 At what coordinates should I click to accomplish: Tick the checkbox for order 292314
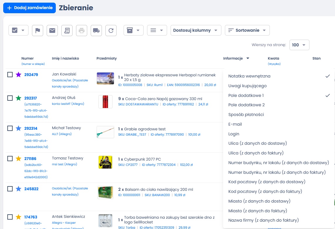coord(10,128)
